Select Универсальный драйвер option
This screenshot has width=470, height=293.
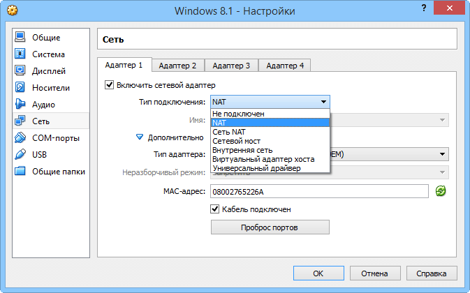point(270,168)
